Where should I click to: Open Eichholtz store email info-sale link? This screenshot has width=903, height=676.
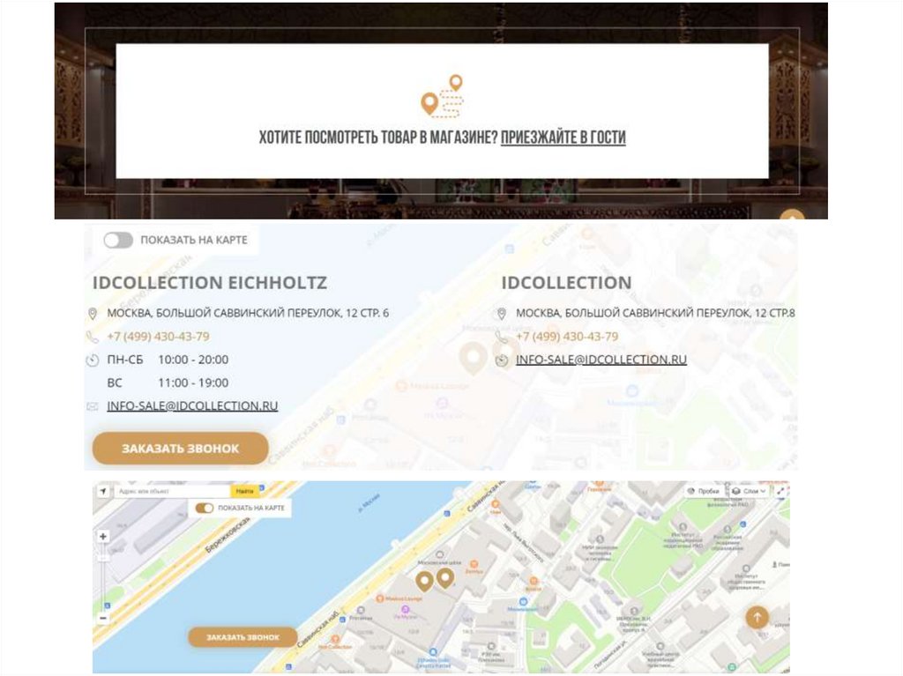192,406
